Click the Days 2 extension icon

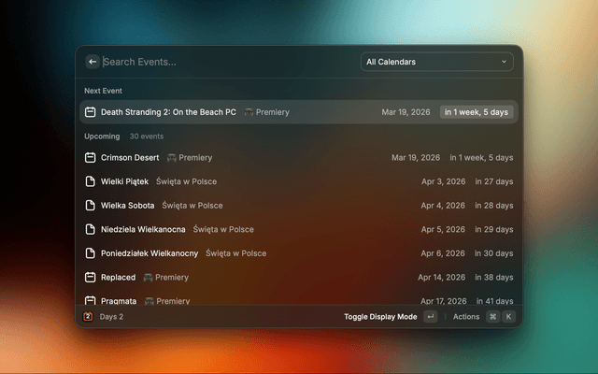(88, 317)
